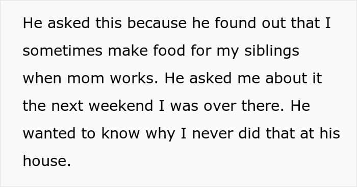Click the word "why" in line five
357x187 pixels.
160,134
